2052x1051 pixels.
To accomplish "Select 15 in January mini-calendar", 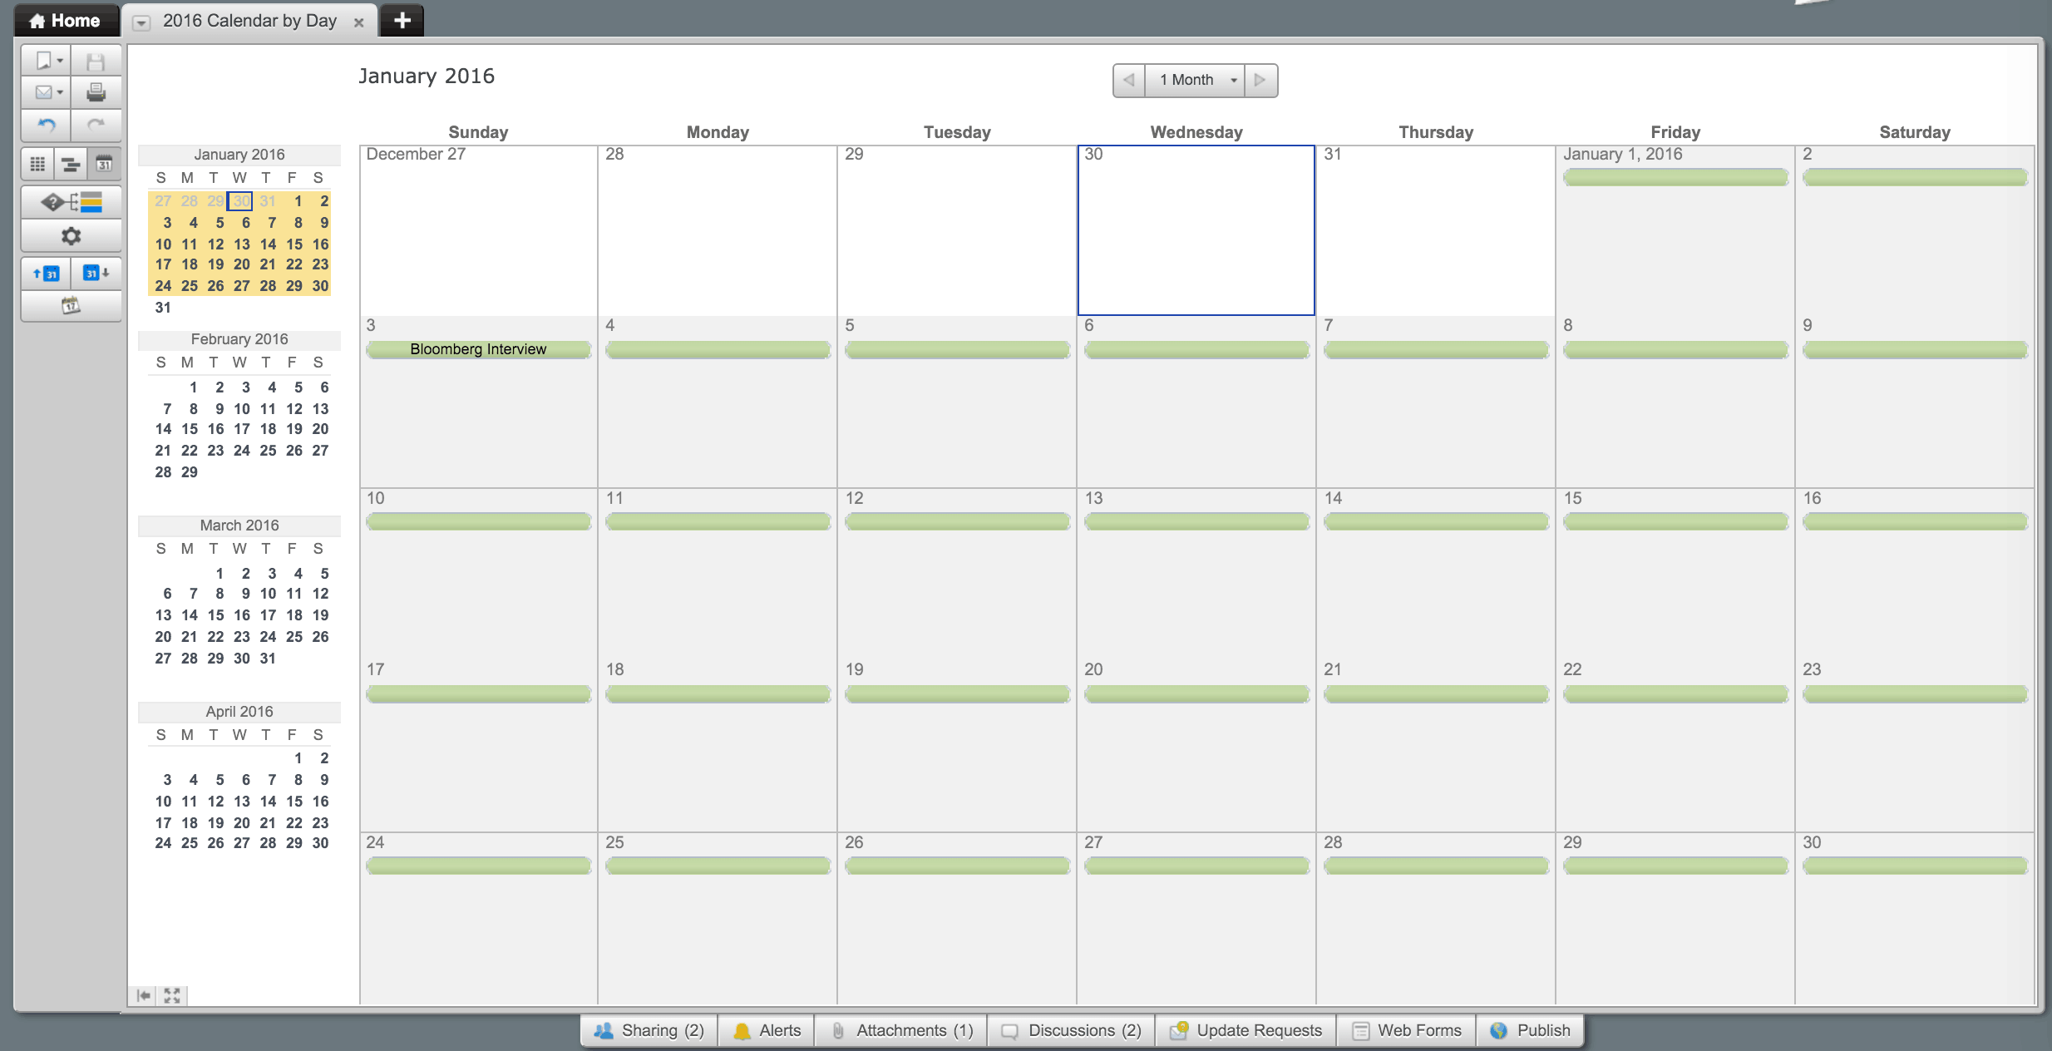I will [x=294, y=244].
